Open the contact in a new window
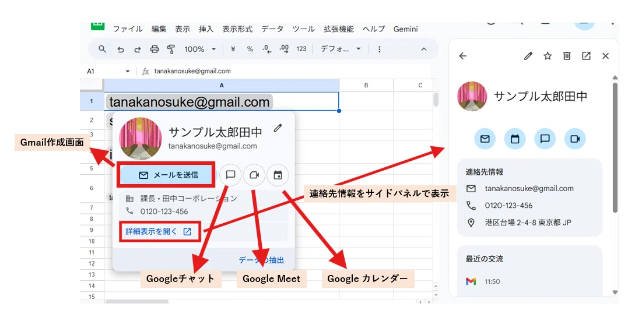Screen dimensions: 628x321 tap(587, 56)
